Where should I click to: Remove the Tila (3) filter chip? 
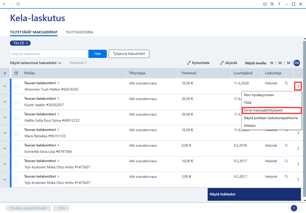[27, 43]
